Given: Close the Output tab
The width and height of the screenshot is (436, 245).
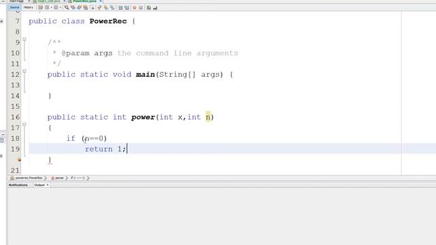Looking at the screenshot, I should point(48,184).
